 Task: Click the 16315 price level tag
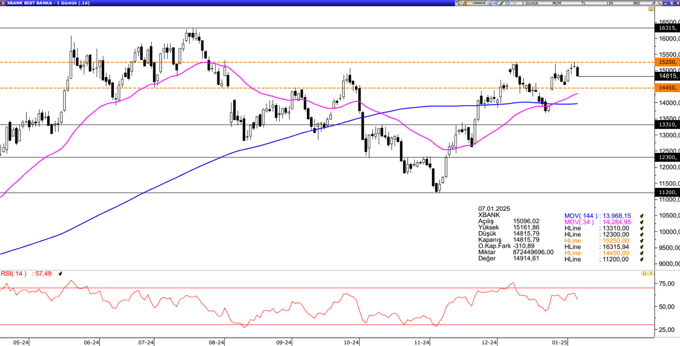click(x=667, y=28)
